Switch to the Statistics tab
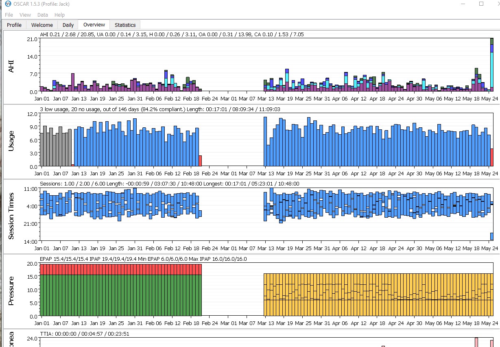 125,25
